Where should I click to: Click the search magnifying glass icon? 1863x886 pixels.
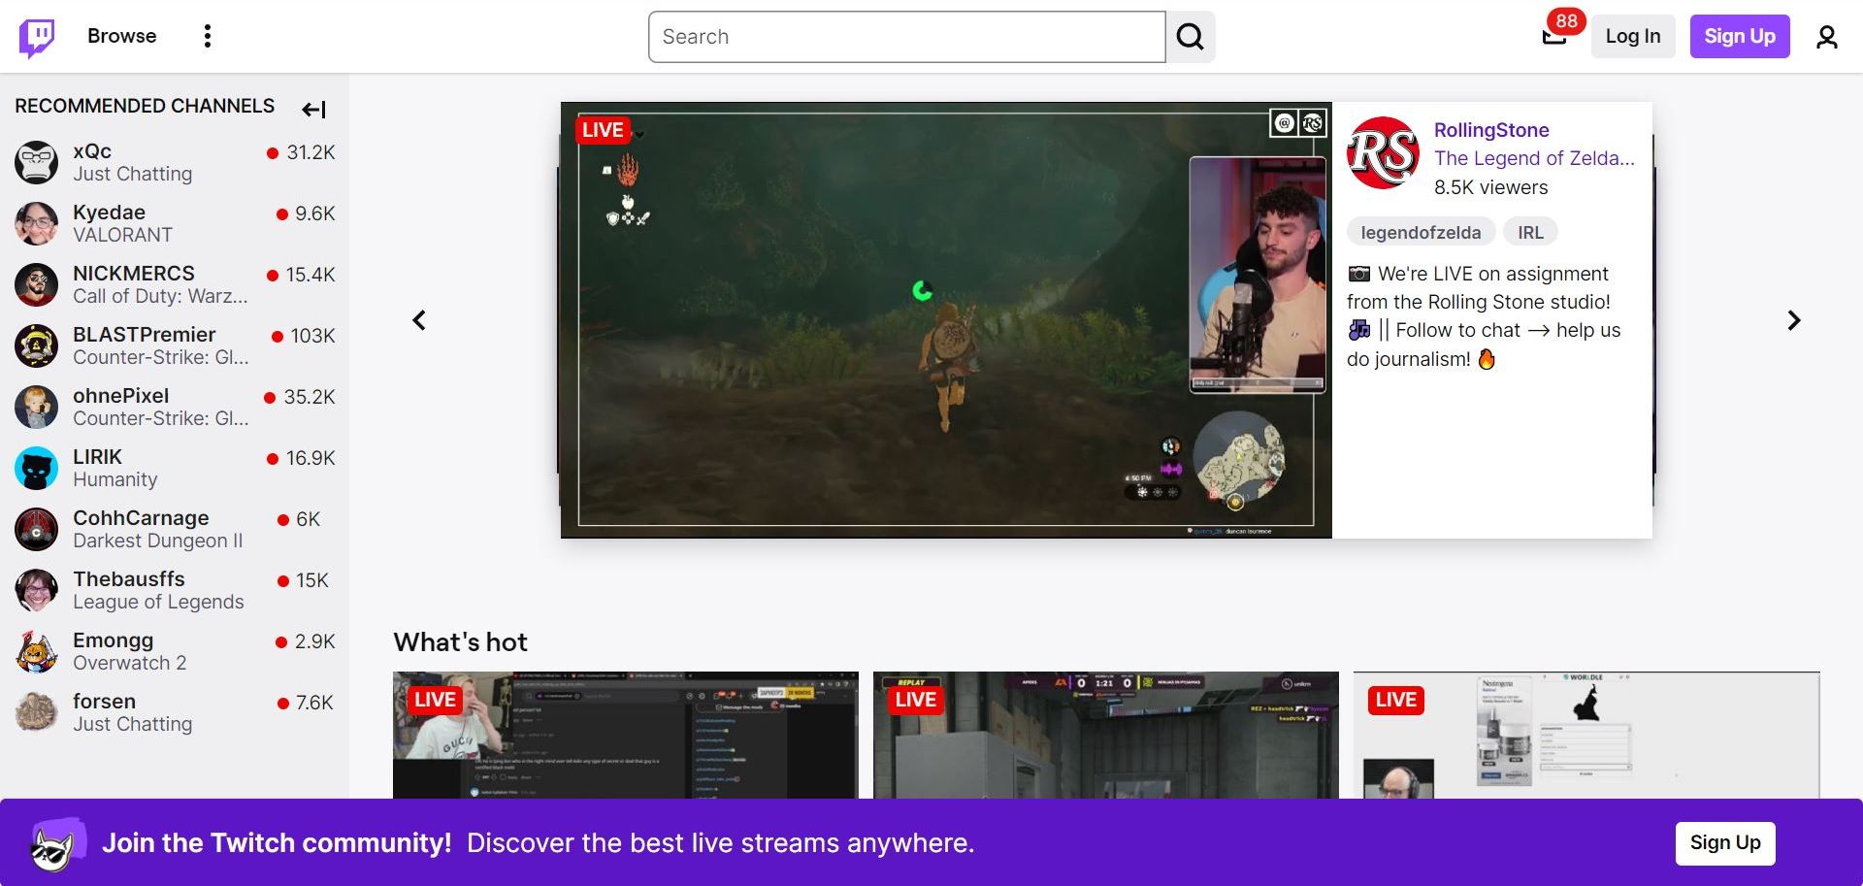coord(1190,36)
